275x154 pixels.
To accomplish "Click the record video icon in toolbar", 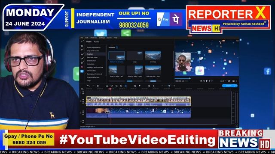I will coord(149,86).
